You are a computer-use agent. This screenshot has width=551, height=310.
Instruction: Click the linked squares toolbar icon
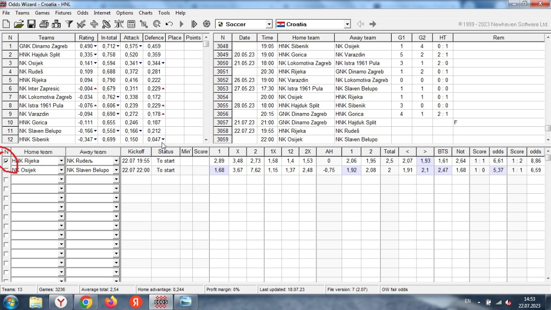[144, 24]
